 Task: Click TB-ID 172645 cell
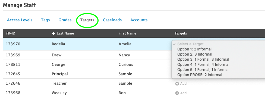13,74
